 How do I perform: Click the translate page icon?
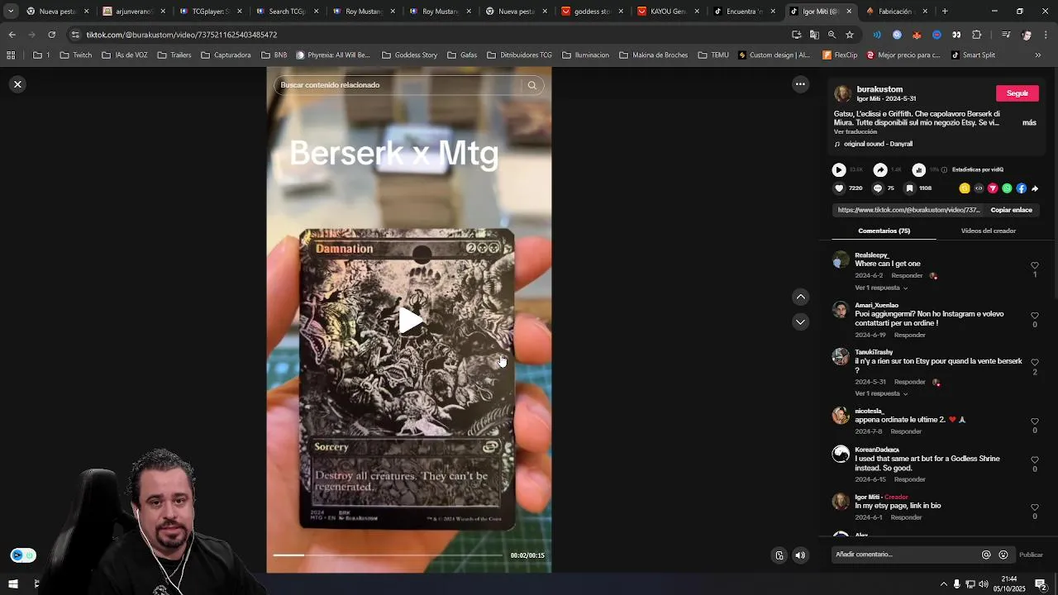click(814, 35)
